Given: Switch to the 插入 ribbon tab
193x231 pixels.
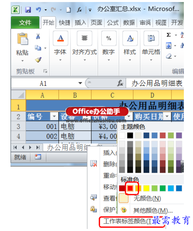Looking at the screenshot, I should tap(80, 23).
